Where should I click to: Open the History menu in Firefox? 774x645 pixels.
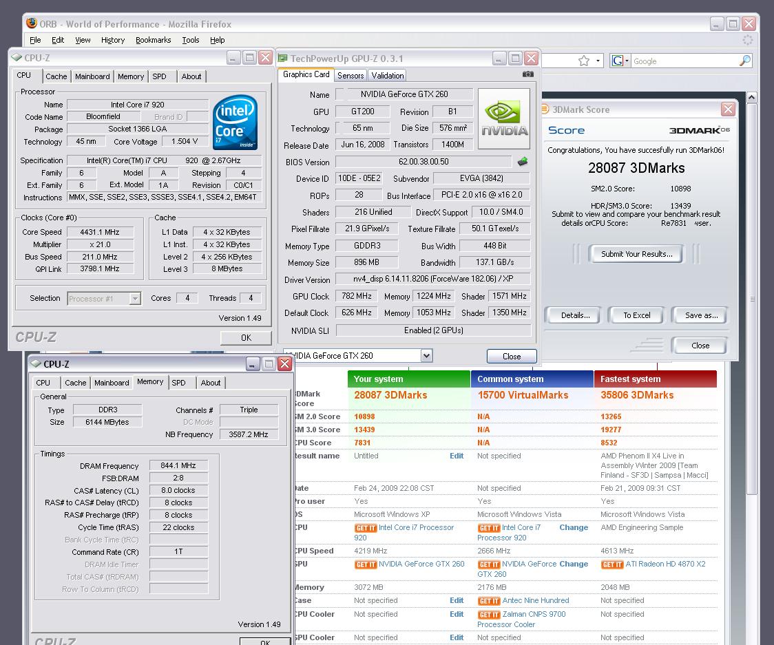(x=112, y=40)
